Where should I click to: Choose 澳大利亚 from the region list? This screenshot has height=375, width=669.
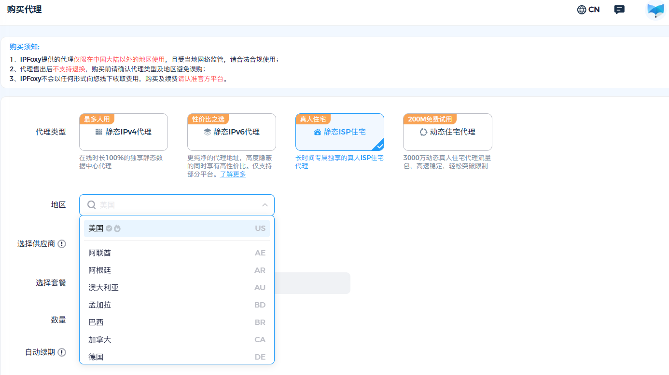click(x=177, y=288)
